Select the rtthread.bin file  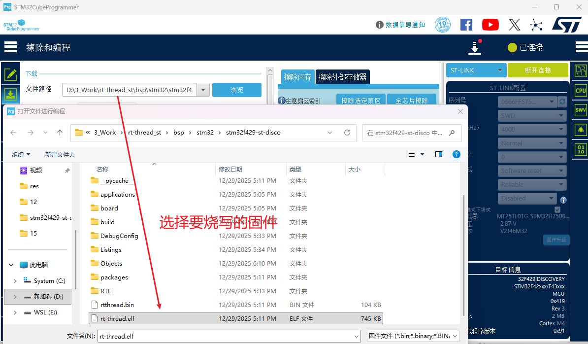click(117, 305)
